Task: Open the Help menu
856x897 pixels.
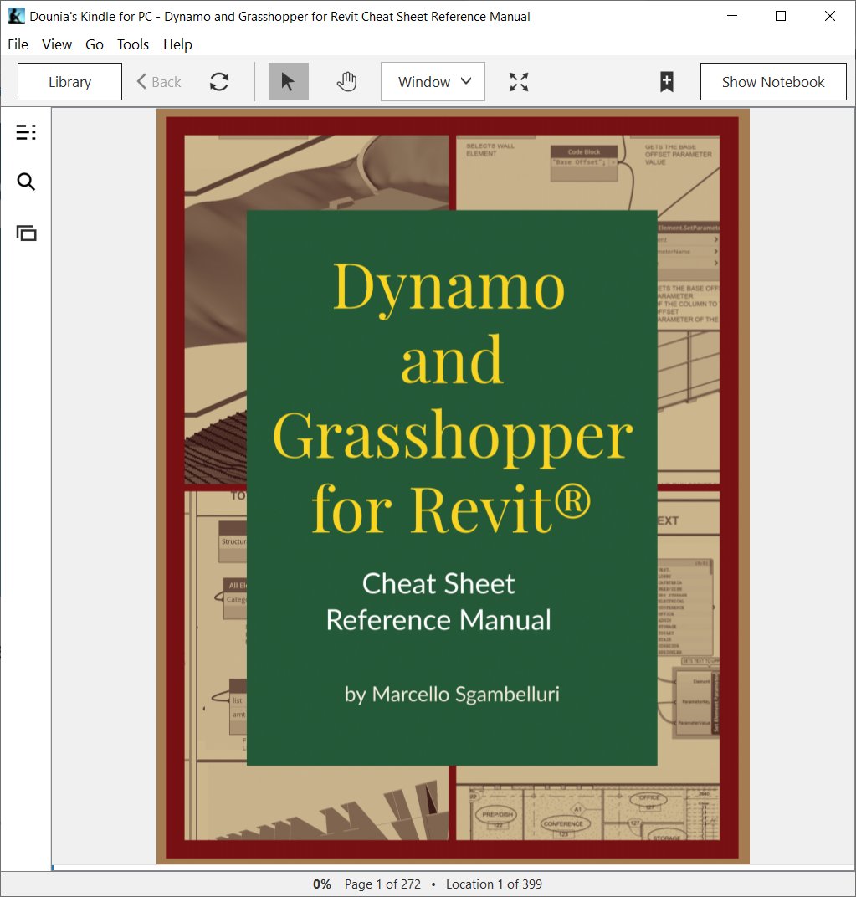Action: (x=177, y=44)
